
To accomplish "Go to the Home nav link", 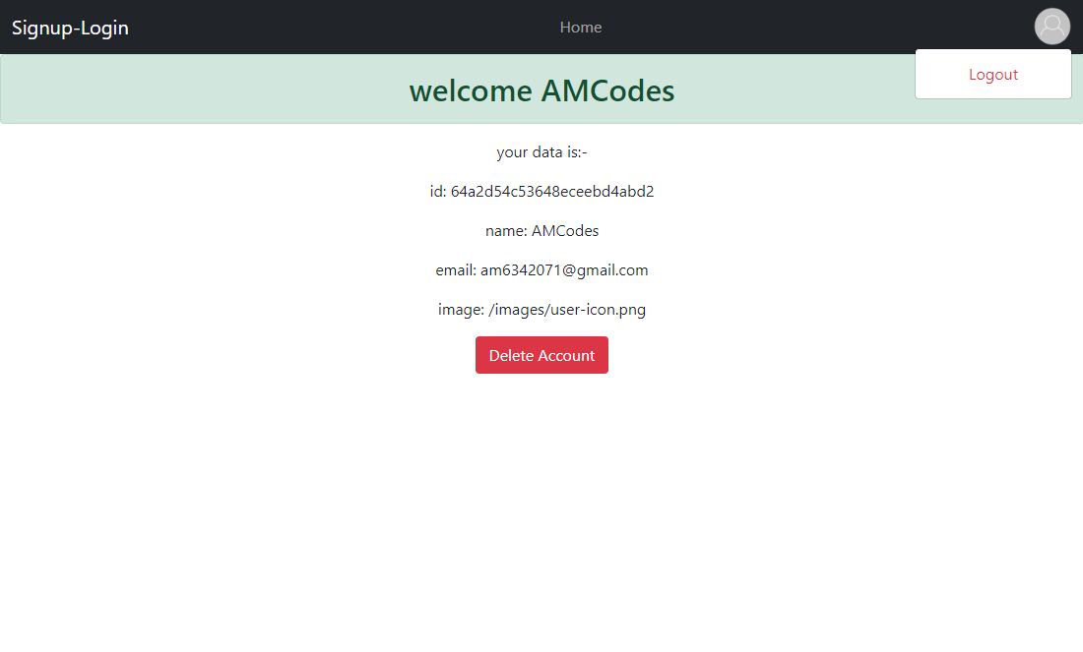I will 581,27.
